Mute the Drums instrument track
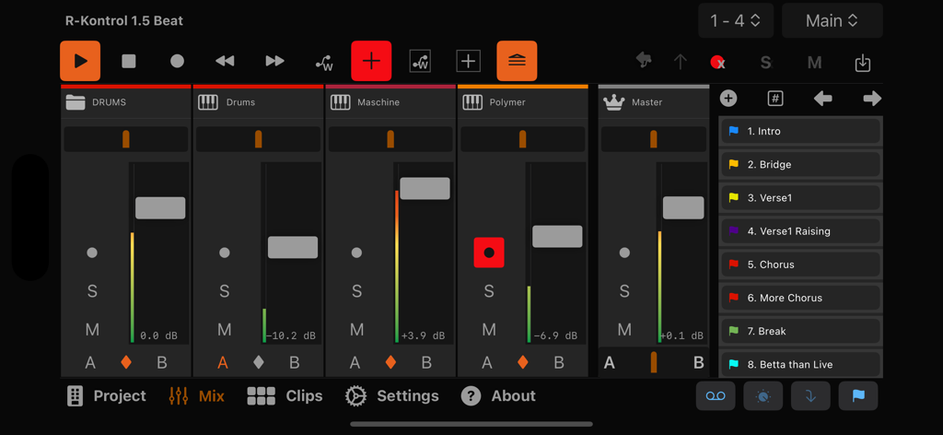The width and height of the screenshot is (943, 435). 225,330
